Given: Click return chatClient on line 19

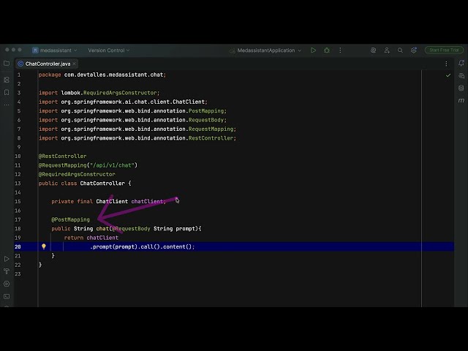Looking at the screenshot, I should [x=91, y=238].
